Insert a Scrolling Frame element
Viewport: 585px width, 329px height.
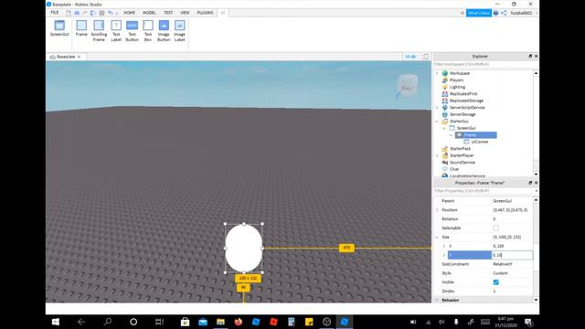coord(99,30)
